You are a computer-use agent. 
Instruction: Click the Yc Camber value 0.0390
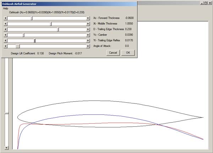(129, 35)
